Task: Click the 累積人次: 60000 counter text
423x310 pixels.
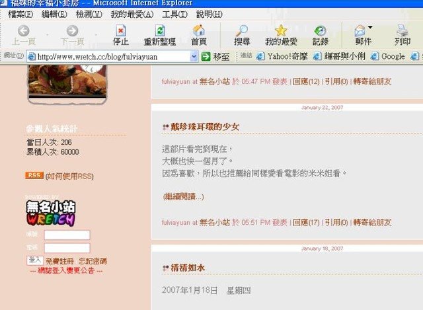Action: pos(53,152)
